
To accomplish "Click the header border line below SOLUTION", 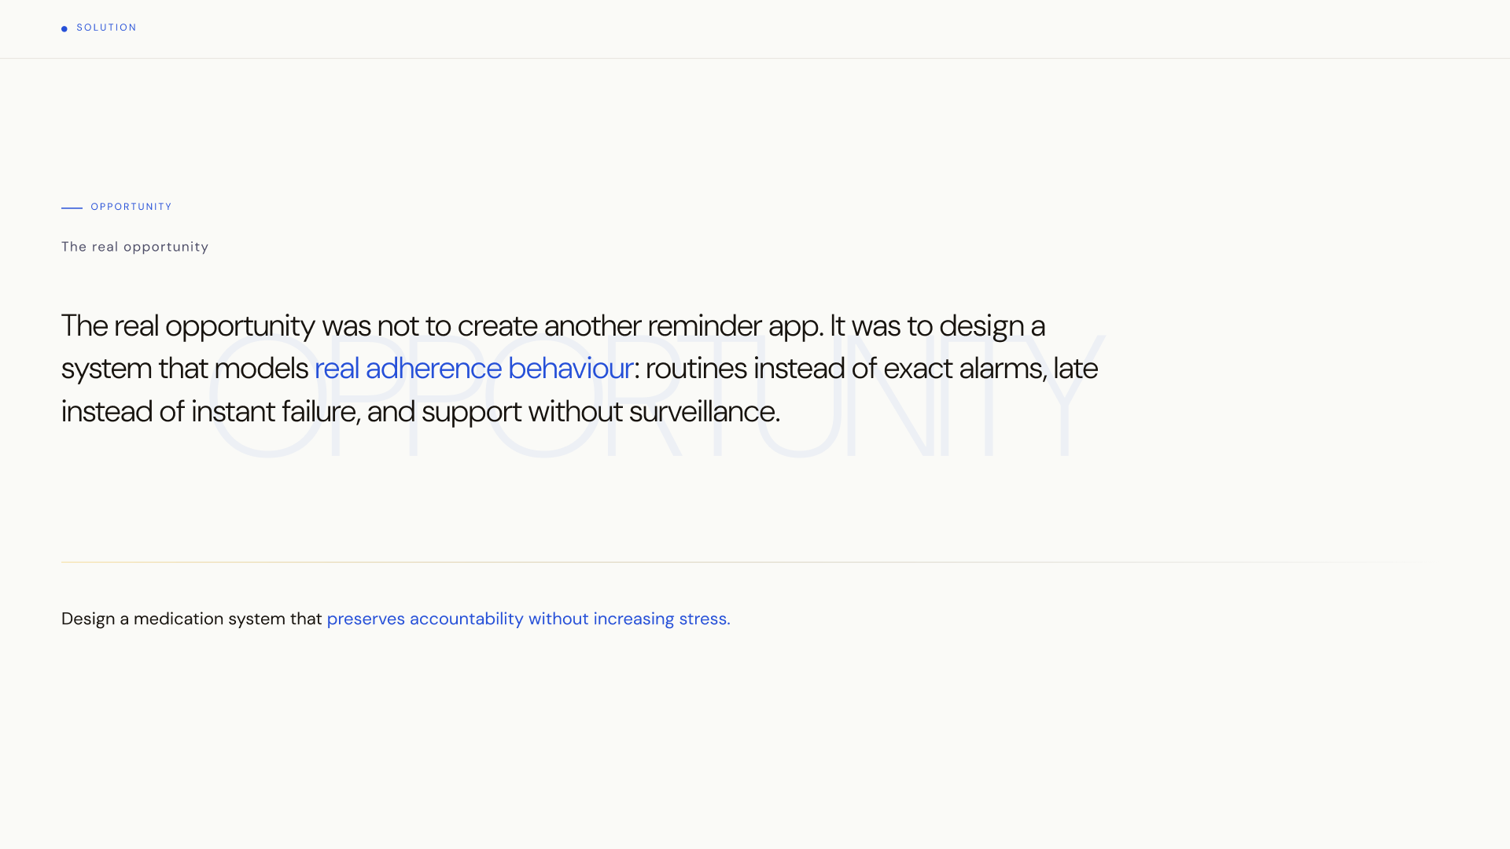I will (755, 58).
